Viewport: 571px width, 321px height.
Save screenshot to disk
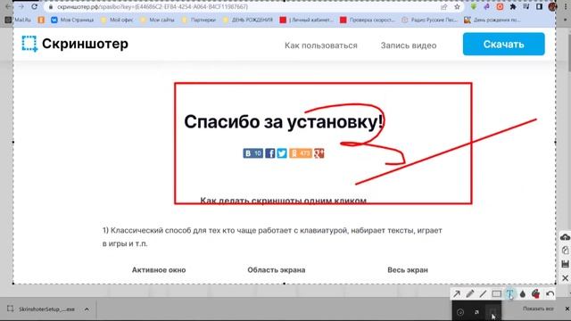[x=565, y=264]
